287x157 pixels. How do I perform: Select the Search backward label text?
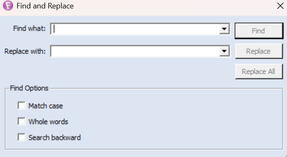click(55, 138)
